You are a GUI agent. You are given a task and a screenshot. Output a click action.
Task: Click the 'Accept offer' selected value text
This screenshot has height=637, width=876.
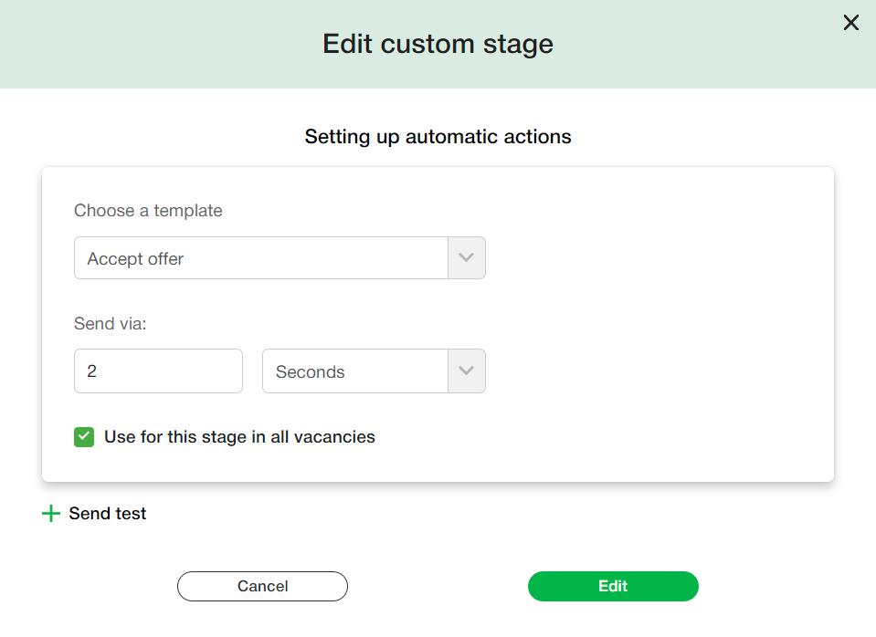(x=136, y=259)
